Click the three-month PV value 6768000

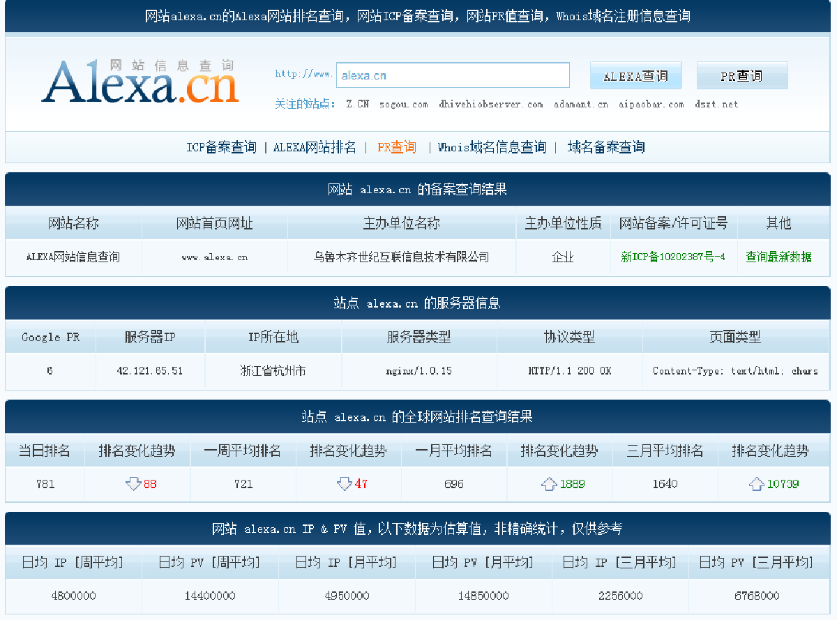pyautogui.click(x=757, y=596)
